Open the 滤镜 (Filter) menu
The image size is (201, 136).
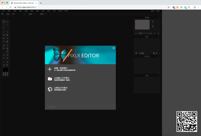point(32,11)
